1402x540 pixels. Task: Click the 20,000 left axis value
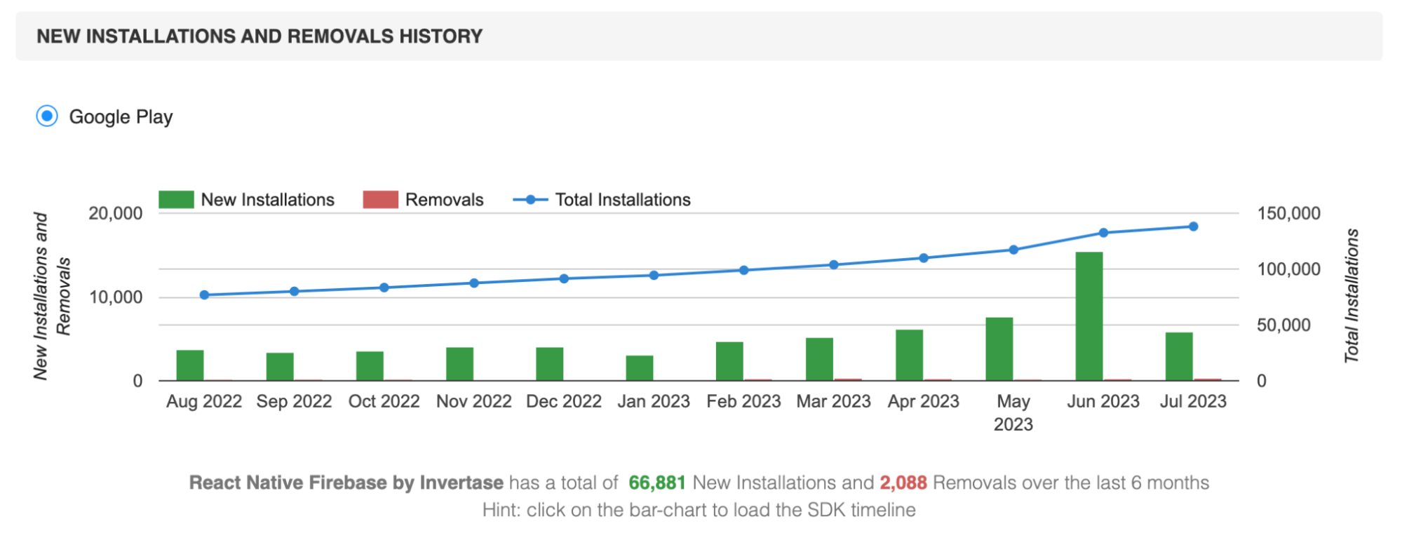[x=116, y=213]
